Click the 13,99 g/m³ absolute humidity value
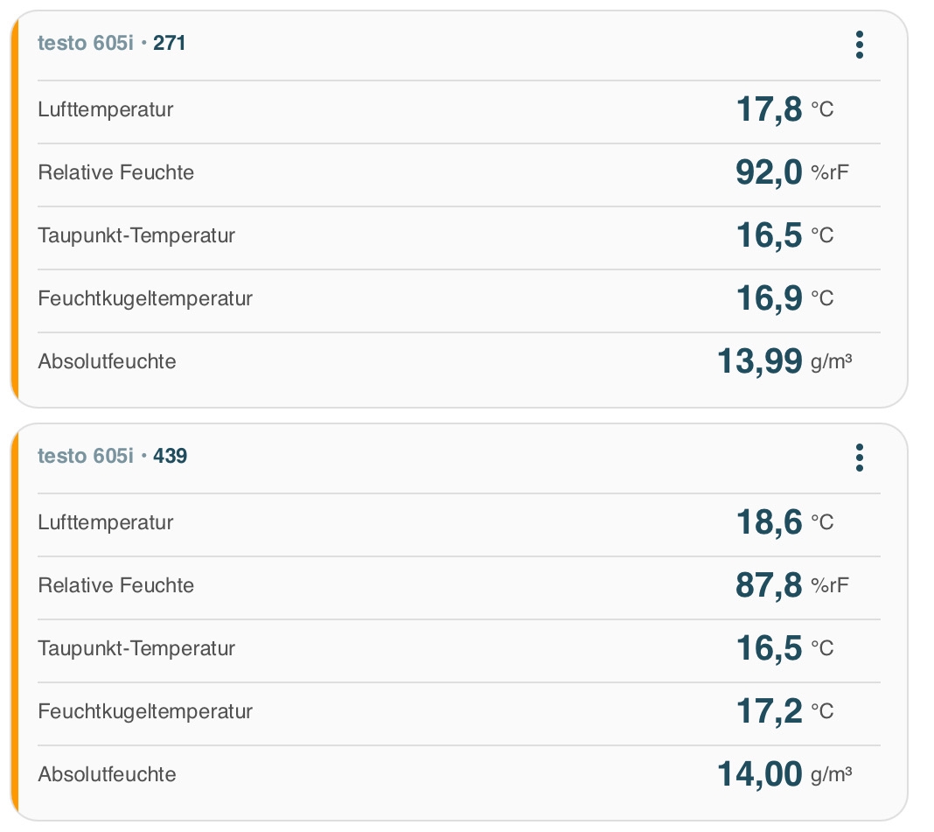 coord(760,361)
